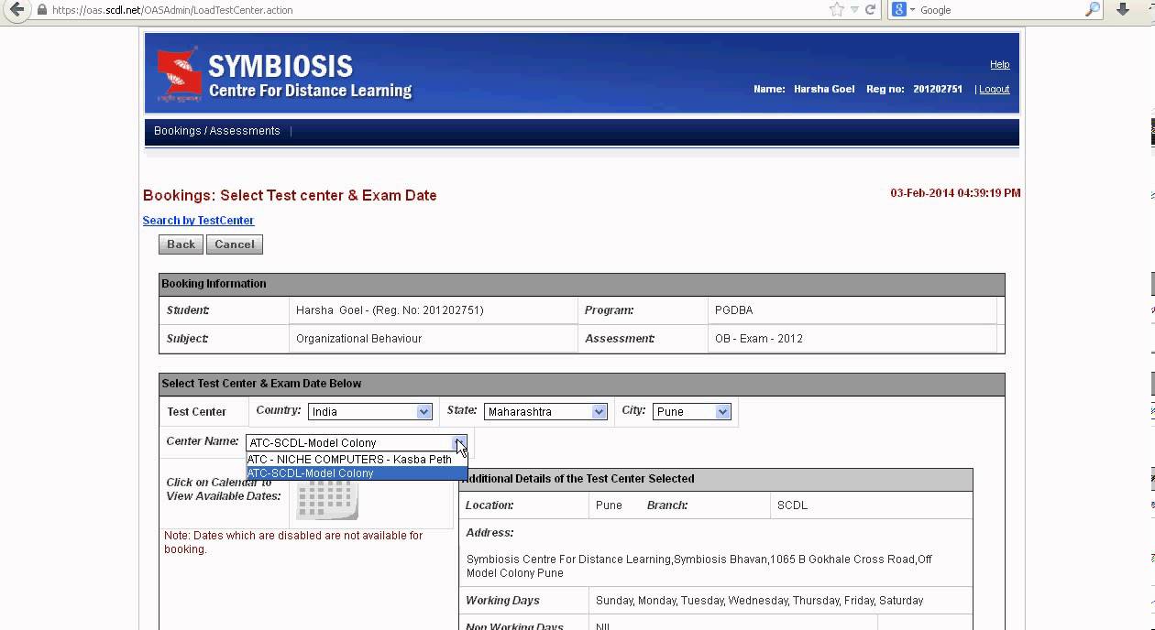Click the 'Organizational Behaviour' subject value
1155x630 pixels.
(358, 339)
